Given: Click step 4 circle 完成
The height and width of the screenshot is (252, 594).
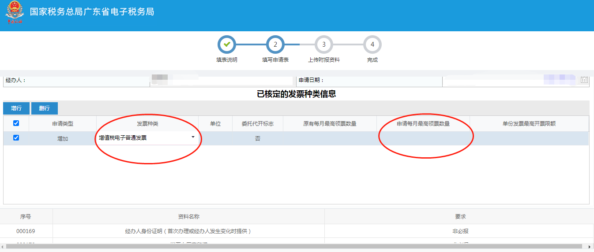Looking at the screenshot, I should point(372,44).
